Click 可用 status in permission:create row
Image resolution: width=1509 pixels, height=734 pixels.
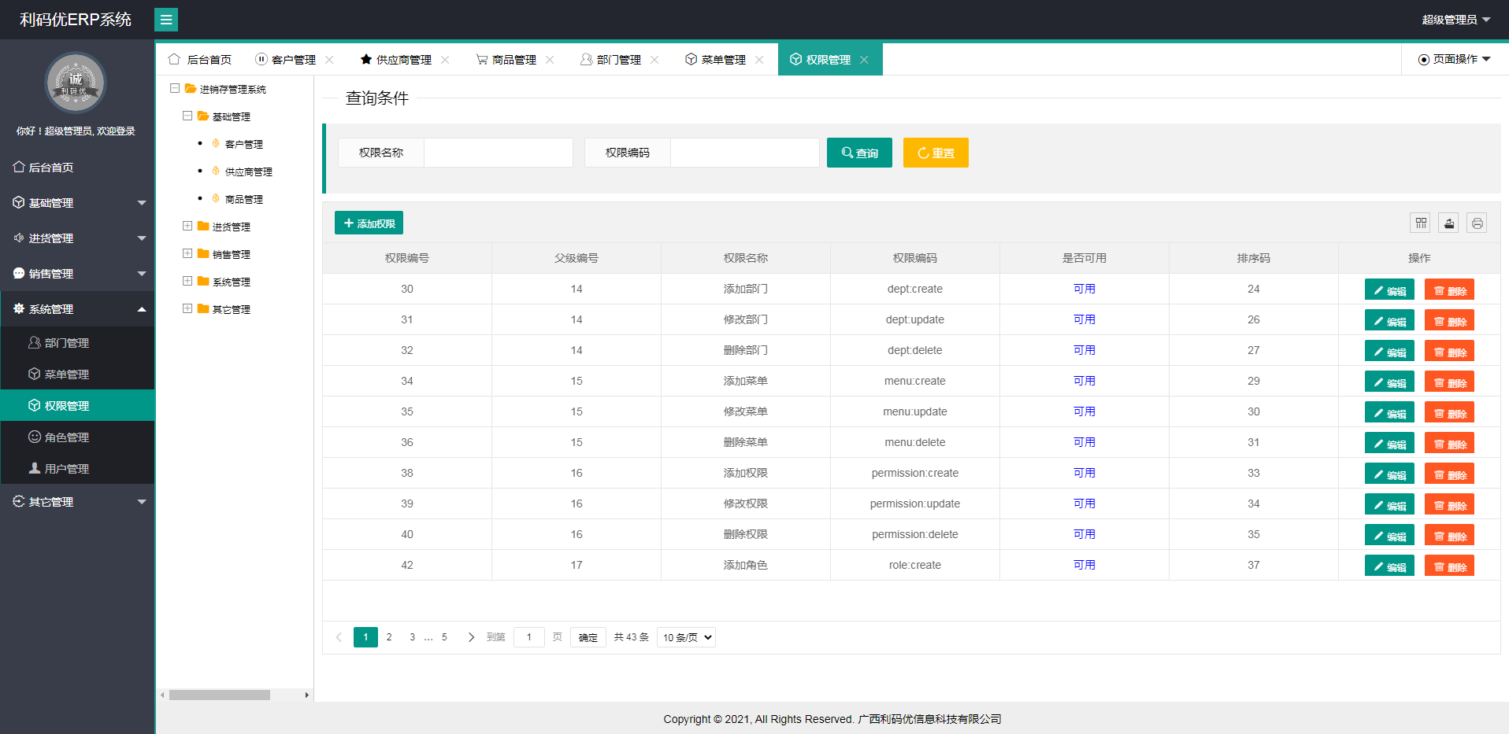pyautogui.click(x=1084, y=473)
